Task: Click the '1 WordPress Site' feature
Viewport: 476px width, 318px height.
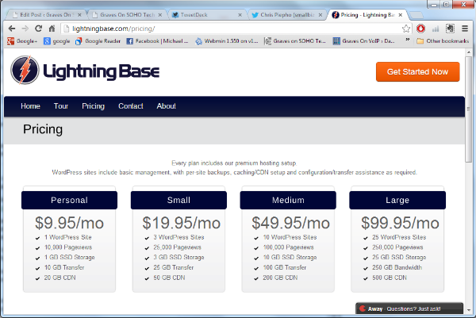Action: [68, 237]
